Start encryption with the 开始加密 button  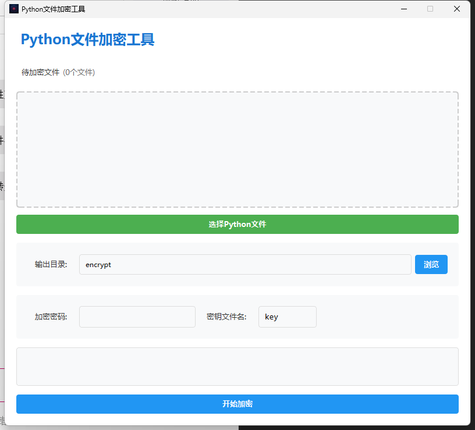pyautogui.click(x=238, y=404)
